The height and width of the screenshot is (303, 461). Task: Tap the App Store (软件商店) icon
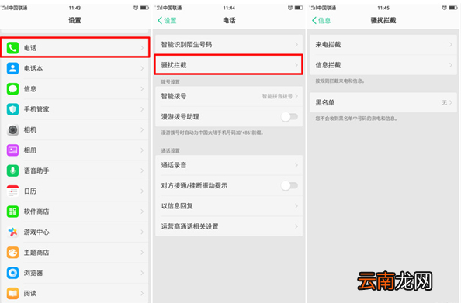(12, 212)
